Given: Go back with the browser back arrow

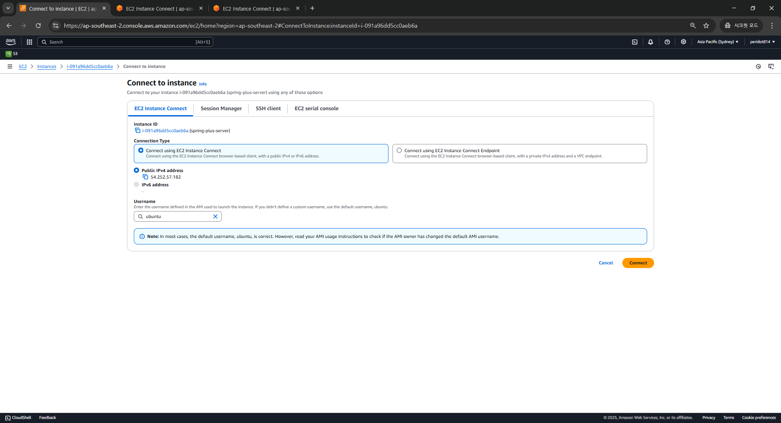Looking at the screenshot, I should pos(9,26).
